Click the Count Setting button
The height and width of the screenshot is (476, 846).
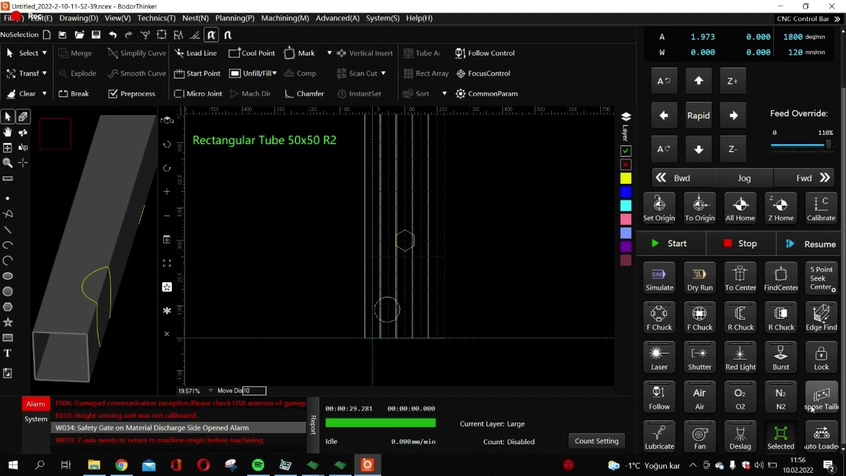[x=597, y=441]
